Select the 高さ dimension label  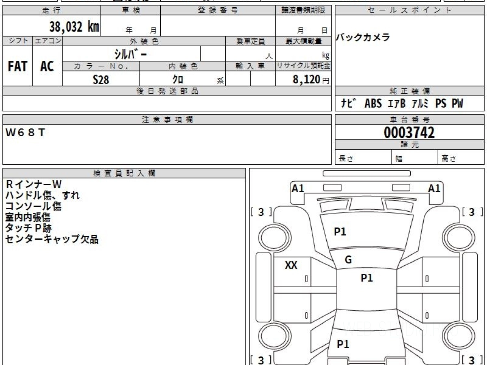pyautogui.click(x=449, y=159)
